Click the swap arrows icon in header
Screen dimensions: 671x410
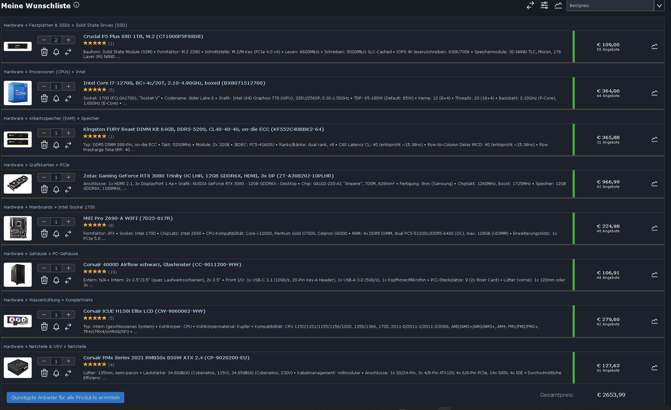pos(530,5)
